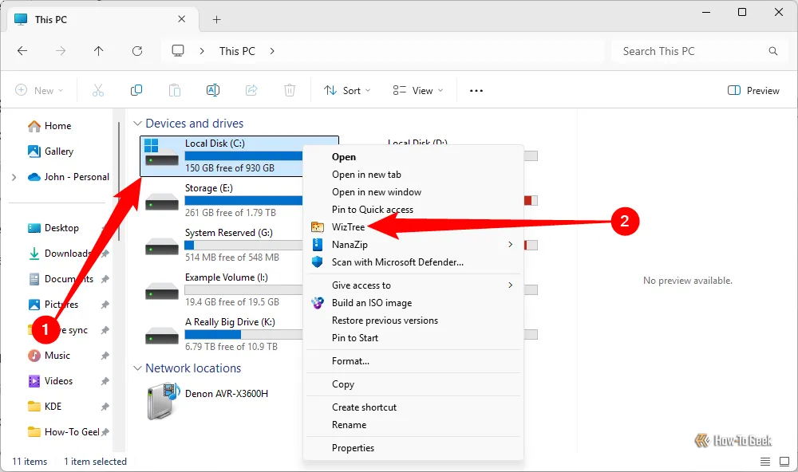Image resolution: width=798 pixels, height=472 pixels.
Task: Unpin Music from the sidebar
Action: pyautogui.click(x=103, y=355)
